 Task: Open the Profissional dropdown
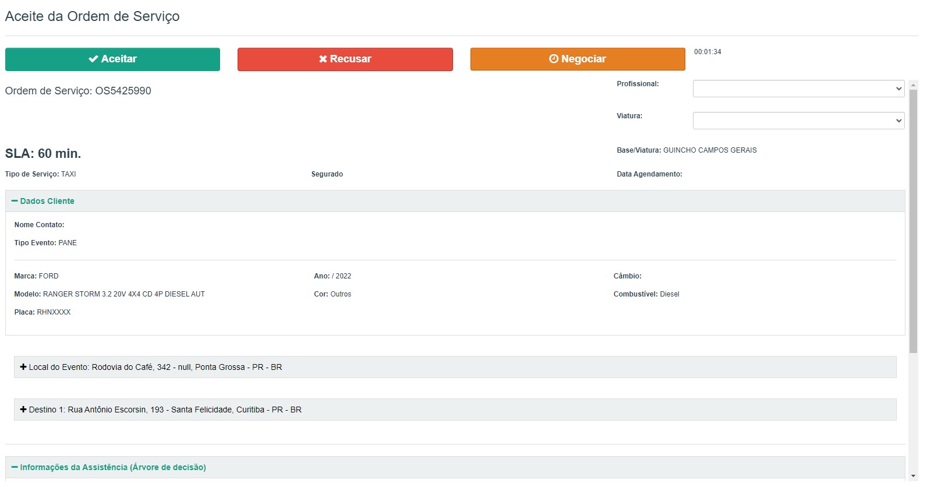798,89
